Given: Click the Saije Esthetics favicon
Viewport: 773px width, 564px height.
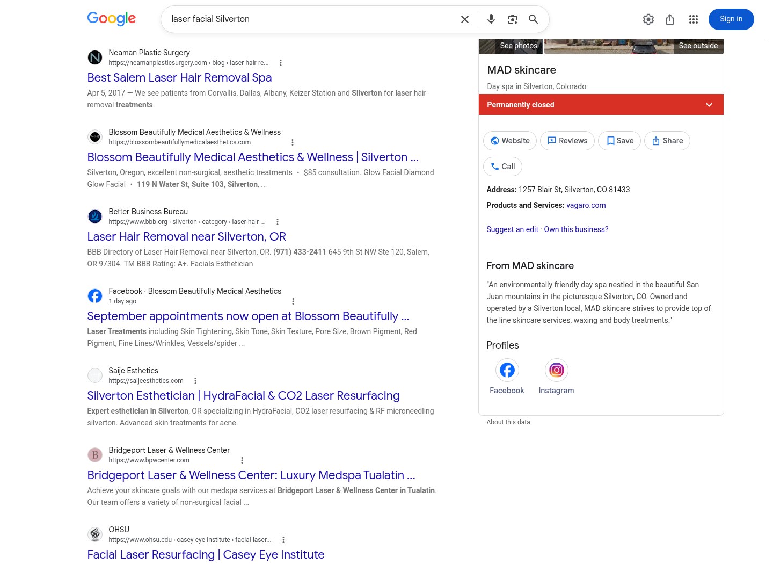Looking at the screenshot, I should [95, 375].
